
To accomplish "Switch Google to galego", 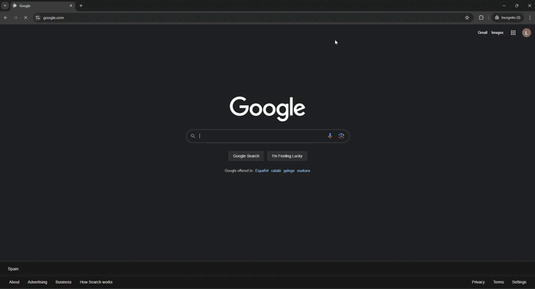I will tap(289, 171).
